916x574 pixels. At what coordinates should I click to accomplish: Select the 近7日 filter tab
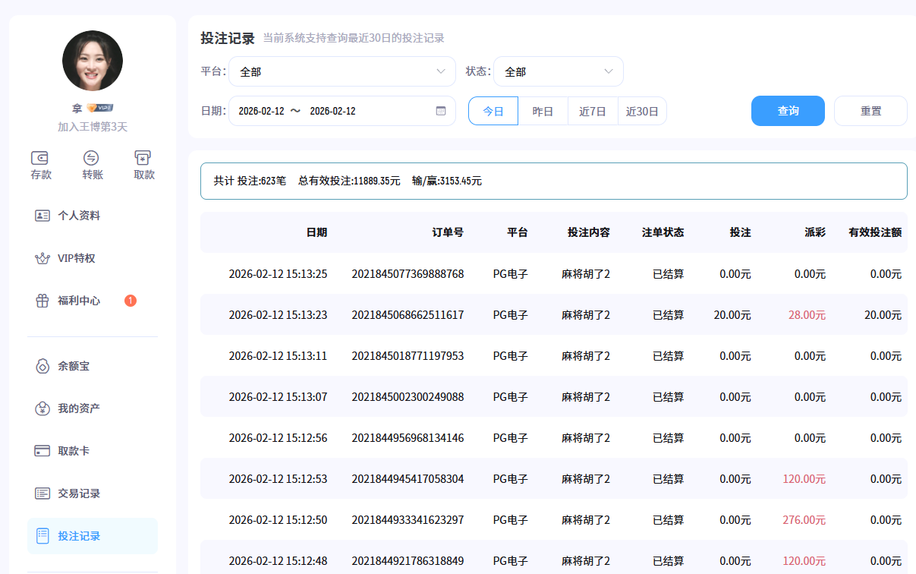(592, 110)
